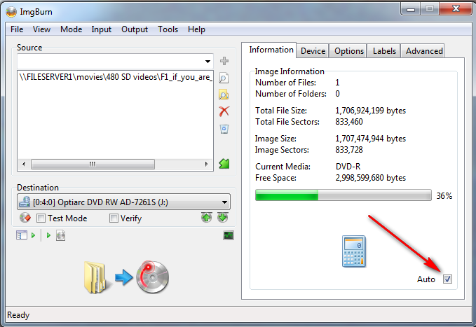
Task: Click the 1,706,924,199 bytes Total File Size value
Action: [370, 111]
